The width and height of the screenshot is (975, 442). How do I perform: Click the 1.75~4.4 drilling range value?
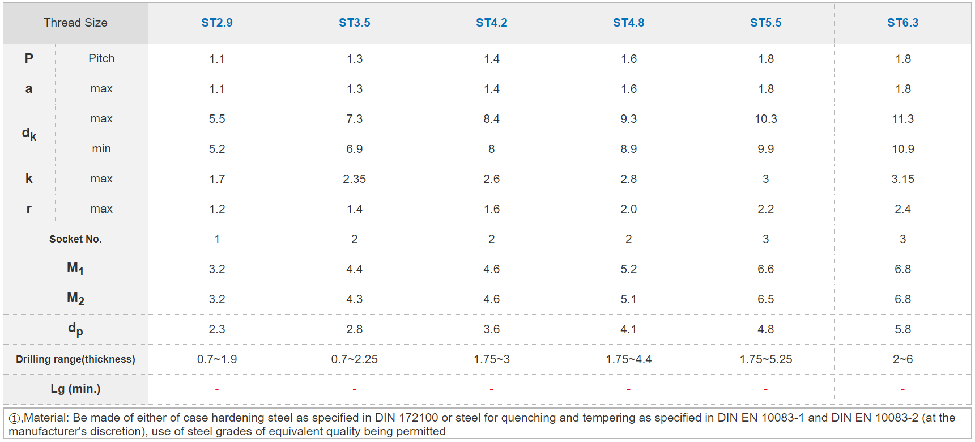(629, 359)
